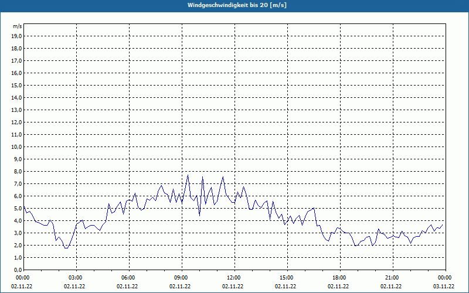Click the '16,0' y-axis value
Screen dimensions: 469x293
tap(16, 73)
